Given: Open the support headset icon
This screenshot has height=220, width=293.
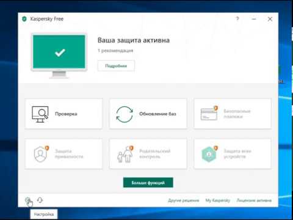Looking at the screenshot, I should (40, 200).
